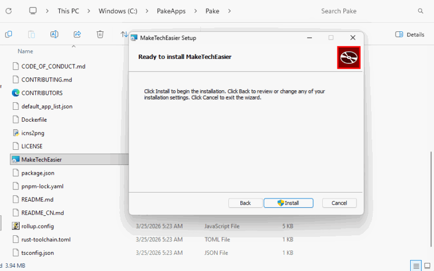Click the file icon beside package.json
The image size is (434, 271).
pos(16,173)
